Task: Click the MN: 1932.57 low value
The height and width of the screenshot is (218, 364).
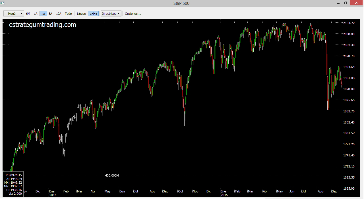Action: point(13,186)
